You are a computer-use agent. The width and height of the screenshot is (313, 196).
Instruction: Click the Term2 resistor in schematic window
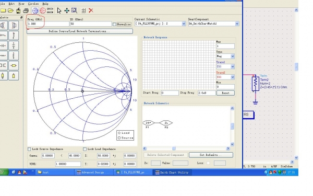coord(255,84)
